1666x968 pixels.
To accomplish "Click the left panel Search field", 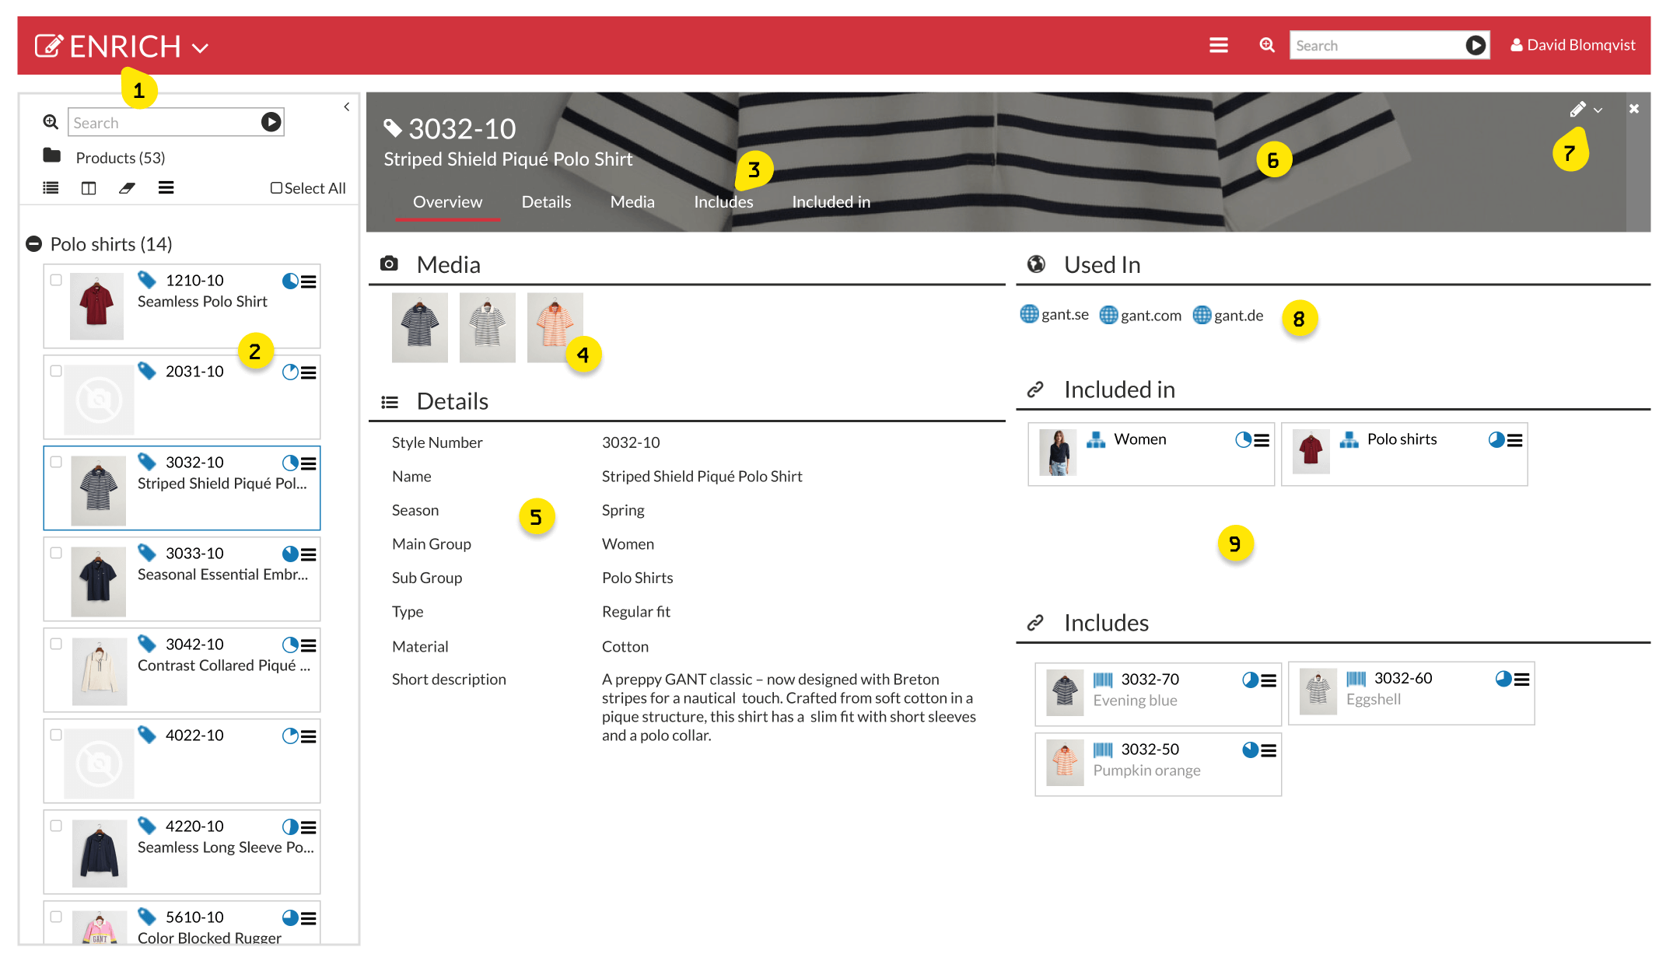I will (x=165, y=123).
